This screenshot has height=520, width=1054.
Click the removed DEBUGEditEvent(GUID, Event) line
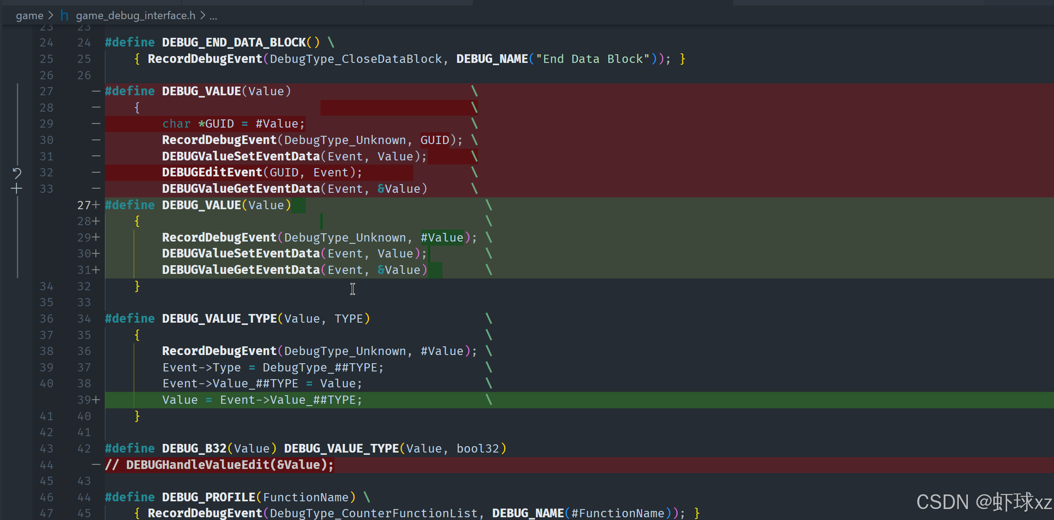[x=262, y=173]
